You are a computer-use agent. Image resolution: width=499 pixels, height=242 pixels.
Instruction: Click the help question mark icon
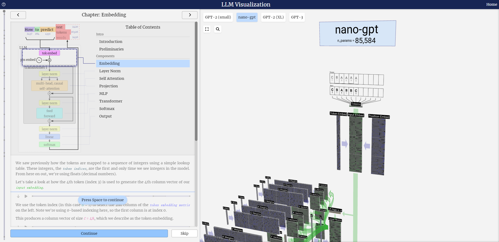pyautogui.click(x=4, y=4)
